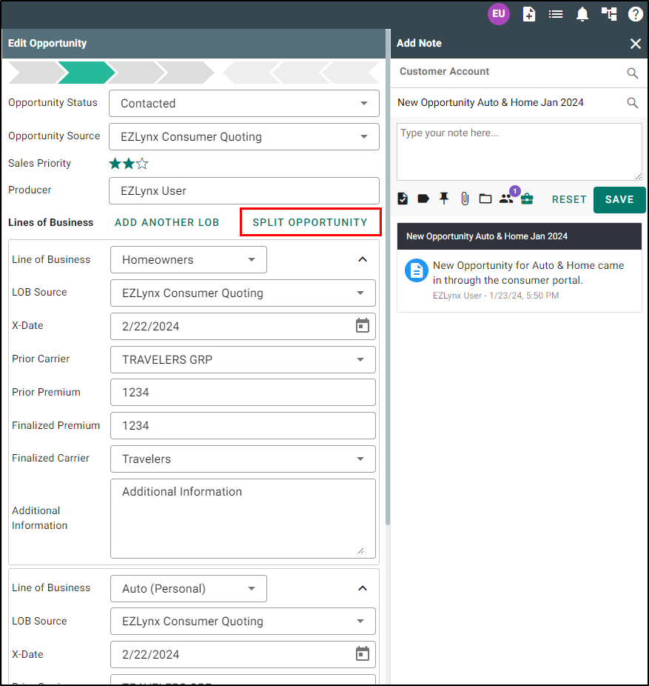Collapse the Auto (Personal) LOB section
Screen dimensions: 649x686
[363, 588]
